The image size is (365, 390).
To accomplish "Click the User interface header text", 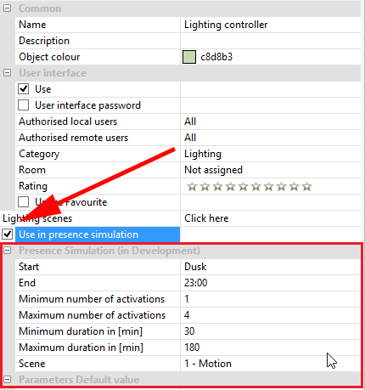I will (x=53, y=73).
